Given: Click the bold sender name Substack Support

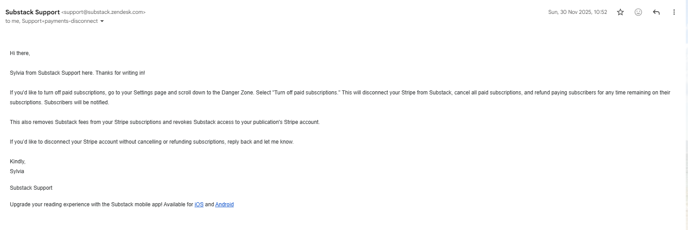Looking at the screenshot, I should 32,12.
